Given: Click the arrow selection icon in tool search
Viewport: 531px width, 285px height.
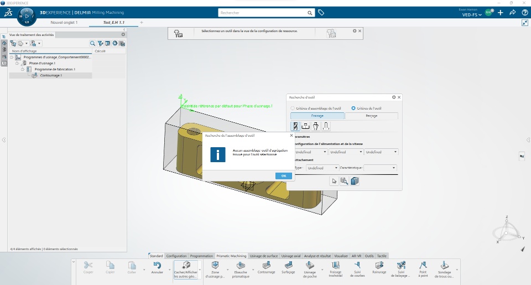Looking at the screenshot, I should coord(334,181).
